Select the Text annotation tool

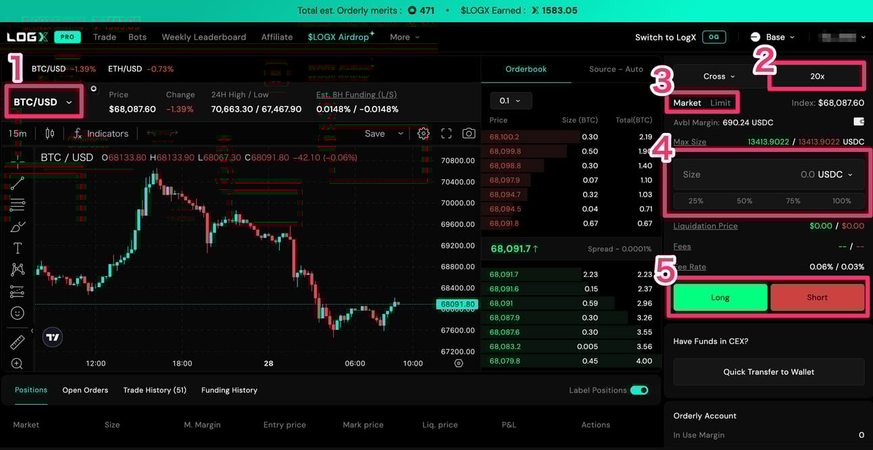(18, 248)
